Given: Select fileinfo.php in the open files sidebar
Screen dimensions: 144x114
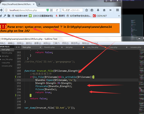Looking at the screenshot, I should click(x=7, y=53).
